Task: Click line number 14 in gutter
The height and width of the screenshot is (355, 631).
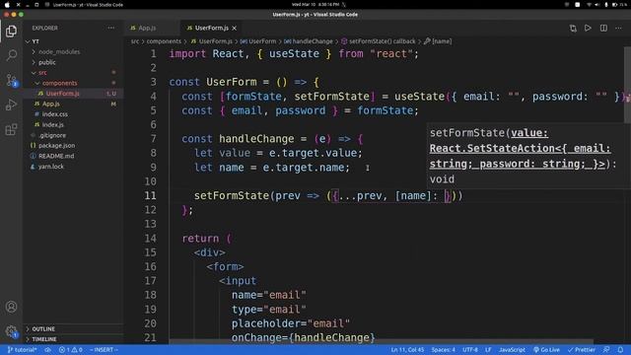Action: [x=150, y=239]
